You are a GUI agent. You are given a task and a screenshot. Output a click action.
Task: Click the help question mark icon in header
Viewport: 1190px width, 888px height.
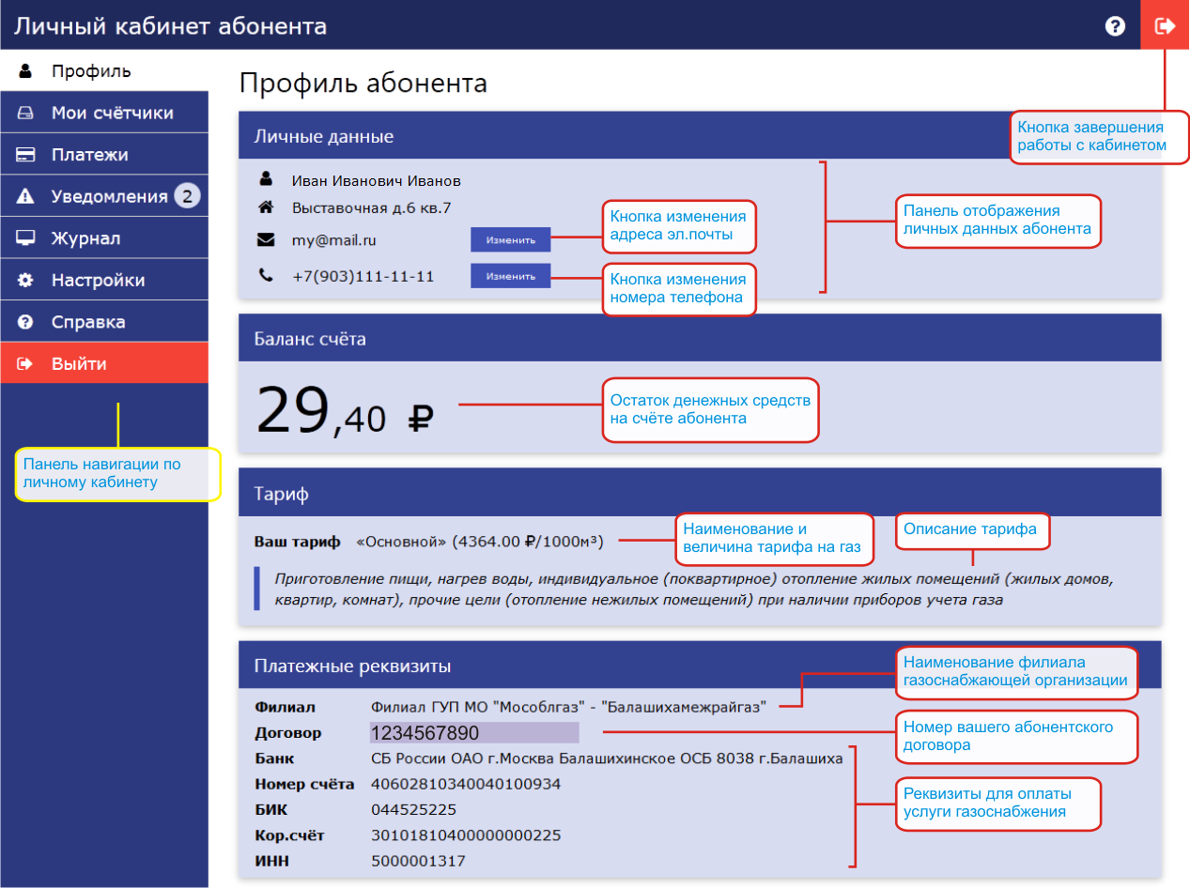(1115, 25)
